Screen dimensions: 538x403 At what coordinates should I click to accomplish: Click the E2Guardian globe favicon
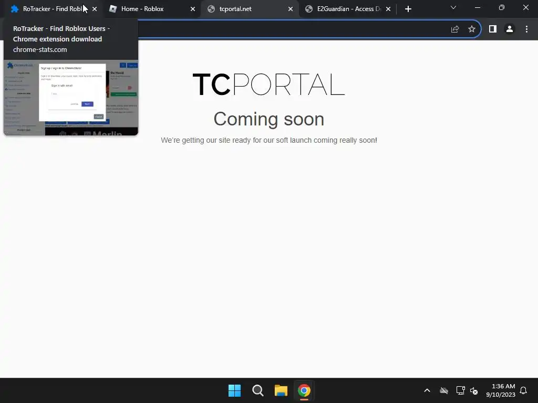[309, 9]
